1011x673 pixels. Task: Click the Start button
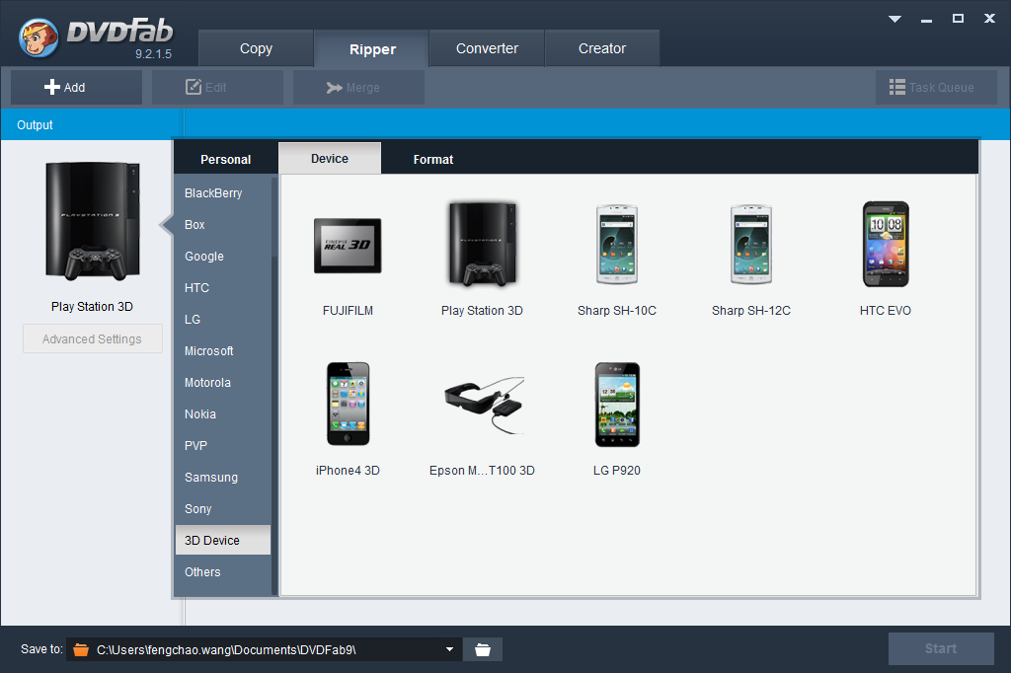(941, 648)
